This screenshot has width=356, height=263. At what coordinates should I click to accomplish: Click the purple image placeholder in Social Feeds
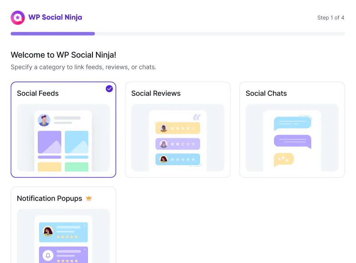pos(49,142)
